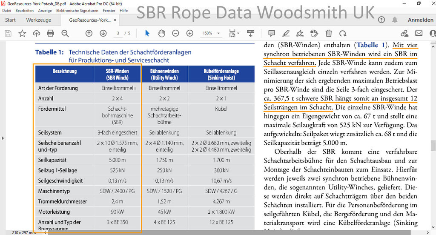Go to the previous page with up arrow
The height and width of the screenshot is (235, 436).
89,33
